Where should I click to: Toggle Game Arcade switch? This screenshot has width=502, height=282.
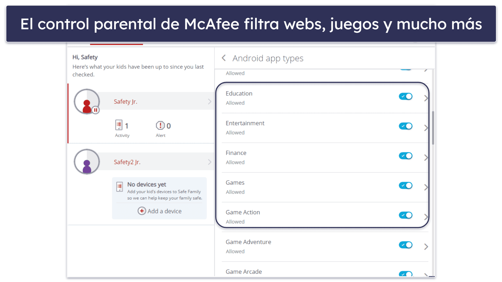[405, 274]
